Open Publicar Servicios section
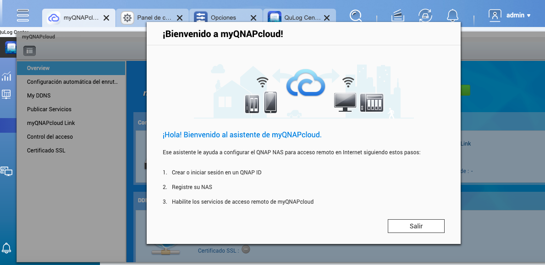The image size is (545, 265). coord(49,109)
